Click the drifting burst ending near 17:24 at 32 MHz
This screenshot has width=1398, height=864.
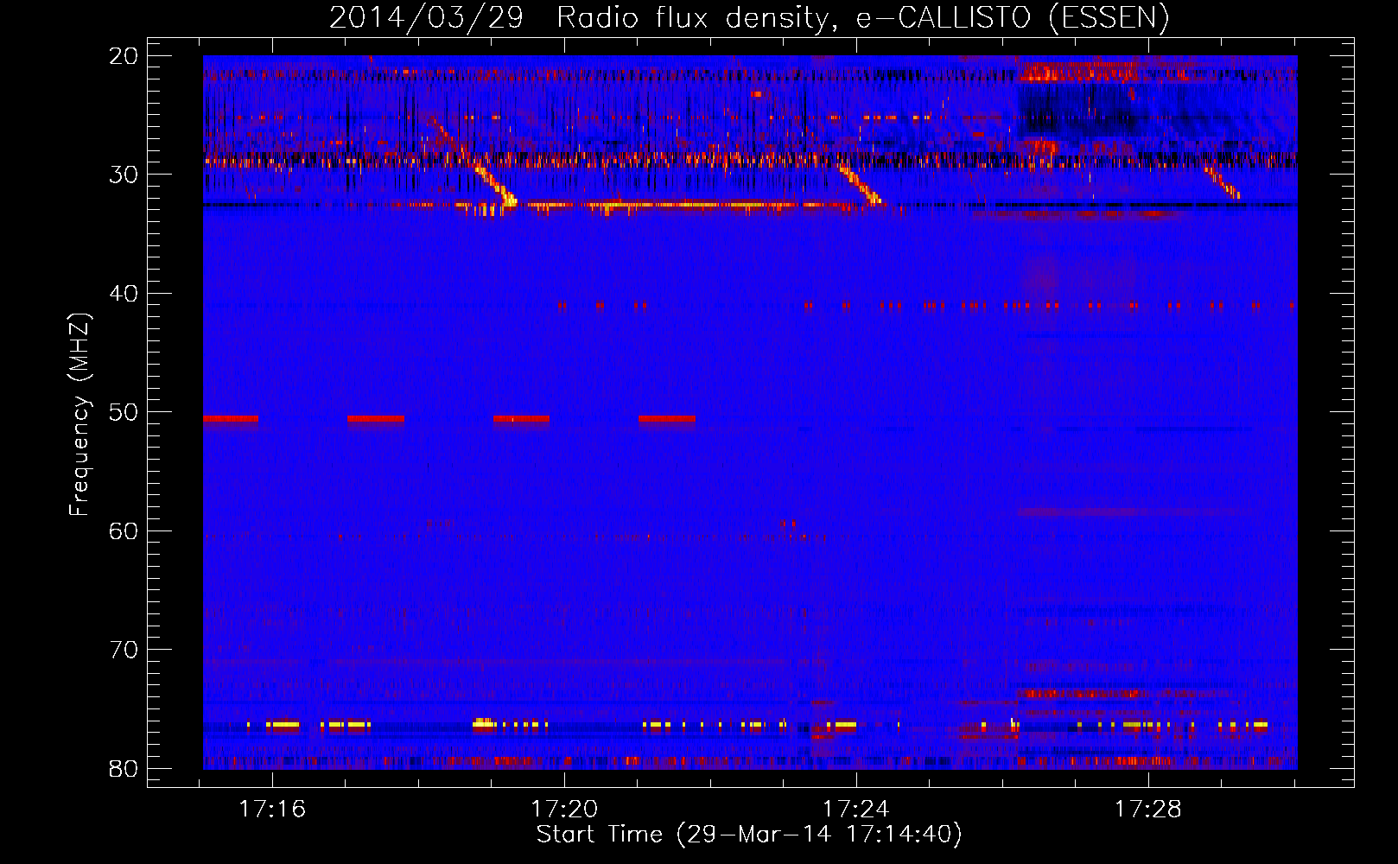coord(860,184)
